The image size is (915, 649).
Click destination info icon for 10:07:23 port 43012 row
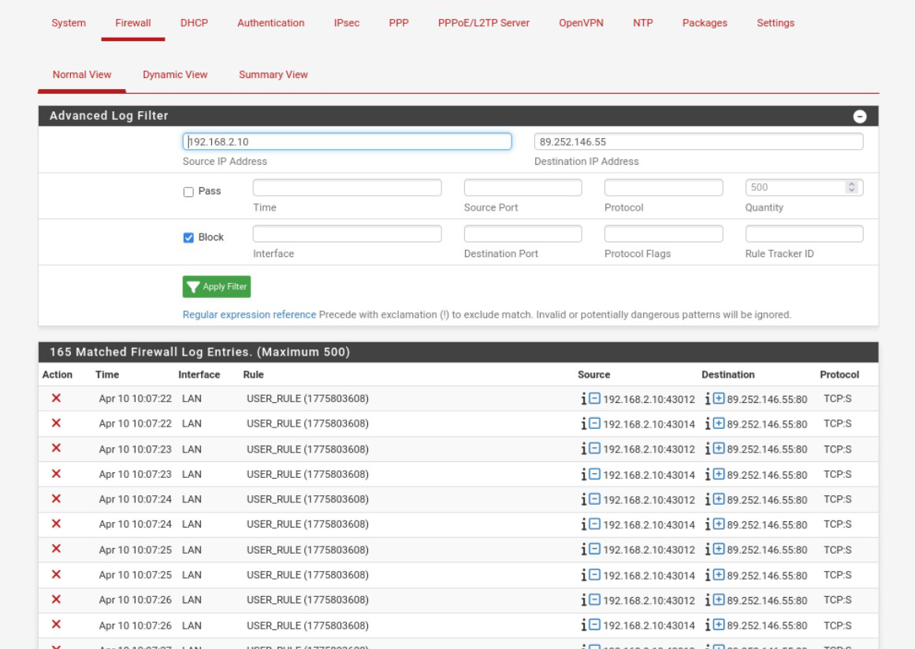pyautogui.click(x=708, y=449)
